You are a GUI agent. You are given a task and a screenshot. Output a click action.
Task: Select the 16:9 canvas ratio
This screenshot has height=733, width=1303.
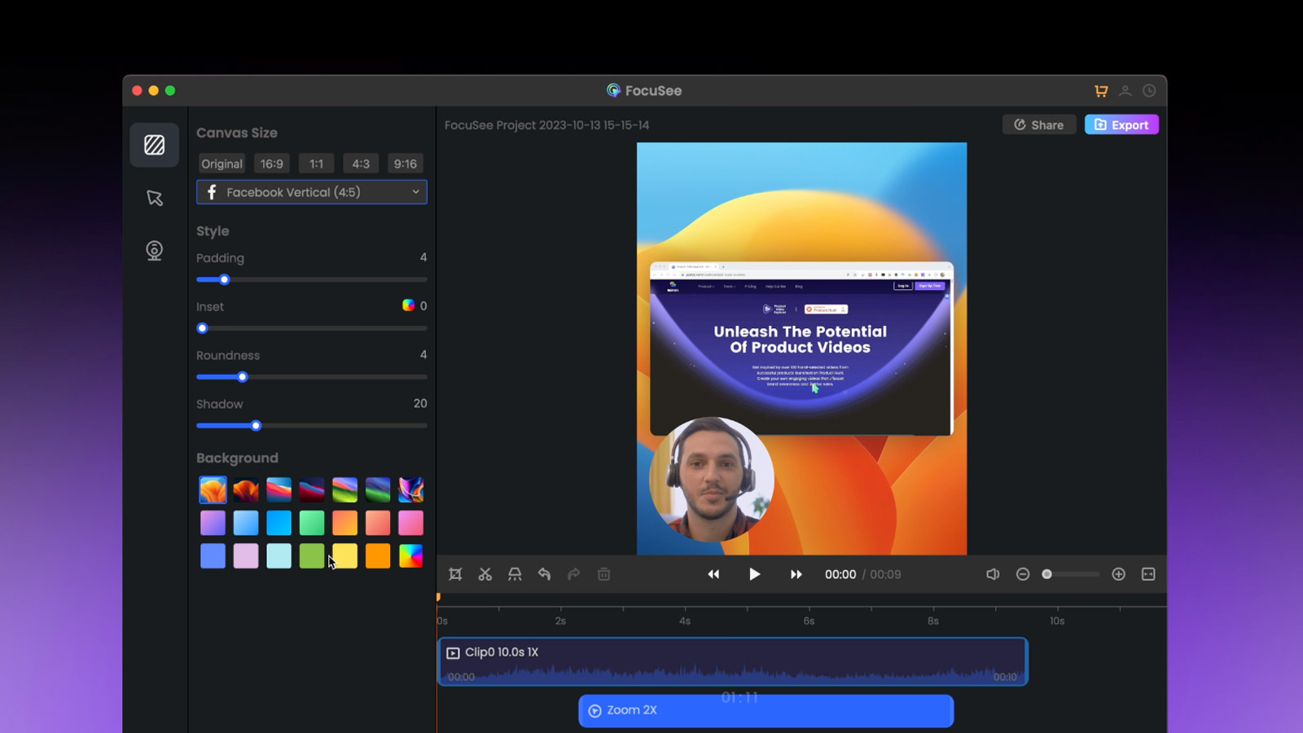271,164
